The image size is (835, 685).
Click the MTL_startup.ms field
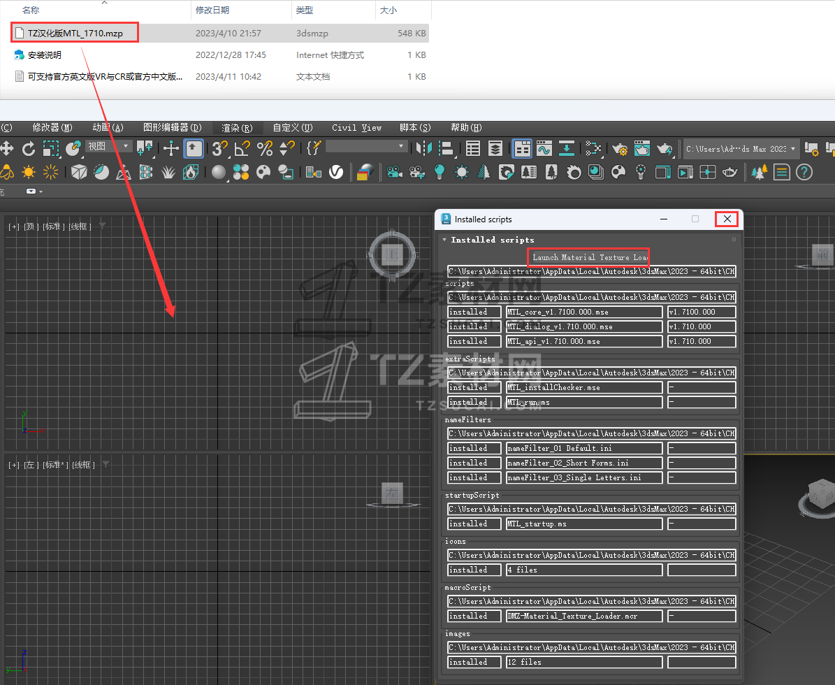[584, 524]
